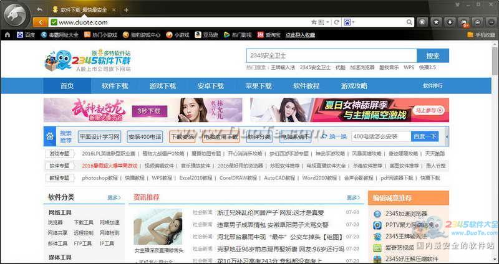This screenshot has width=499, height=264.
Task: Open the 2345加速浏览器 recommendation
Action: [x=406, y=214]
